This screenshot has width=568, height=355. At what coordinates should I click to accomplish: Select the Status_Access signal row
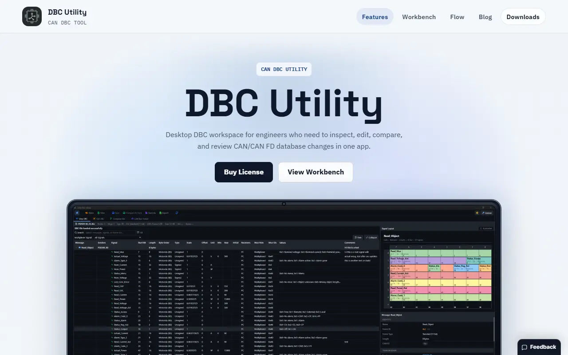pyautogui.click(x=226, y=312)
